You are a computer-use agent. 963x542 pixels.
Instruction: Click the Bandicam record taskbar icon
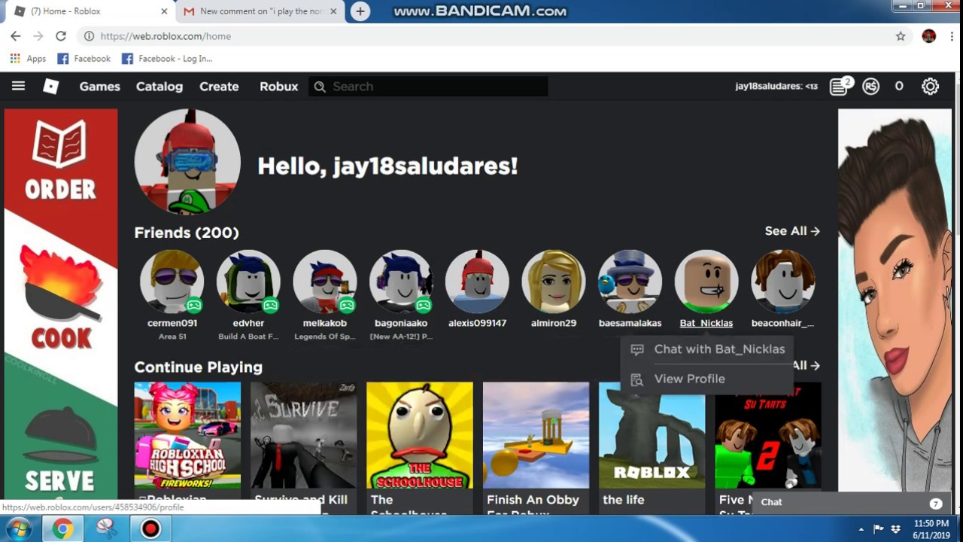click(150, 529)
